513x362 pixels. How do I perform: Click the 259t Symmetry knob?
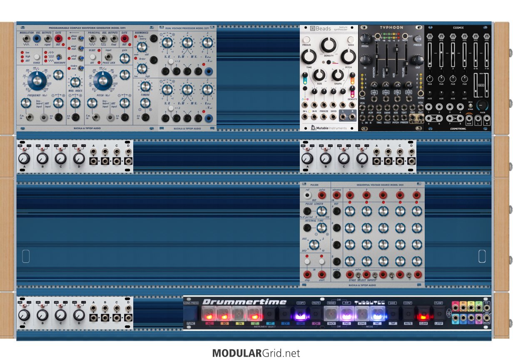142,46
